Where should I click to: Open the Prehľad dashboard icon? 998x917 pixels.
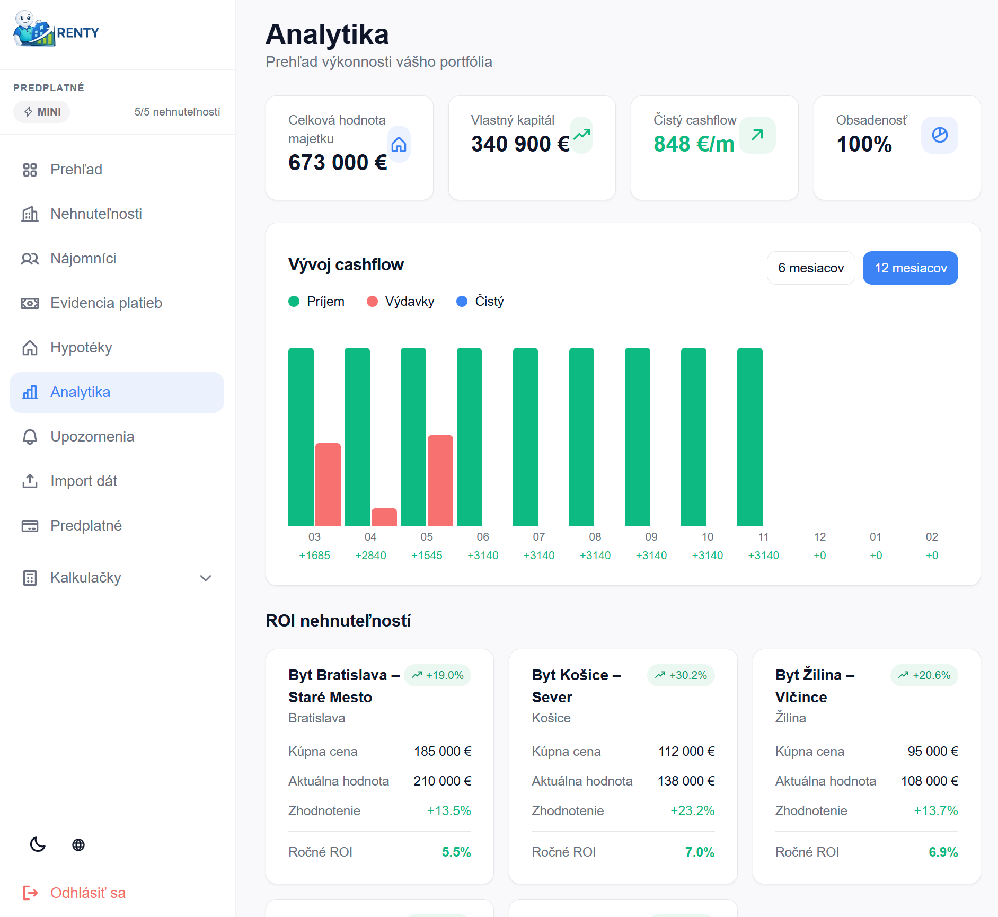click(x=30, y=170)
